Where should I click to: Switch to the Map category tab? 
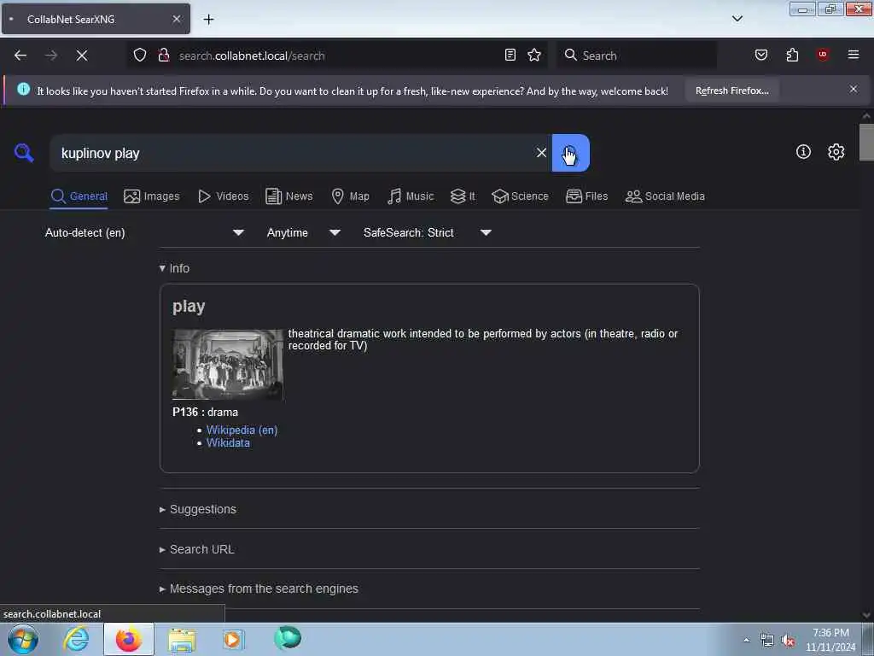pyautogui.click(x=350, y=196)
